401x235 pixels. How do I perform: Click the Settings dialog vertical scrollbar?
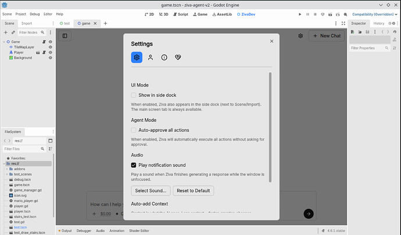click(270, 127)
